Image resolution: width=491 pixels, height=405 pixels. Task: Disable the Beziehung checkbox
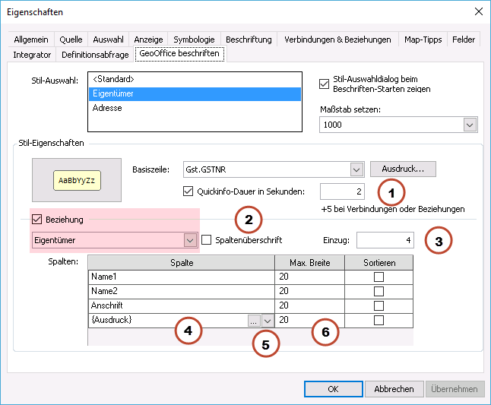[x=38, y=220]
